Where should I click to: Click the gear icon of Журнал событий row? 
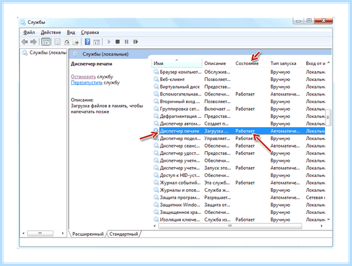pyautogui.click(x=156, y=183)
